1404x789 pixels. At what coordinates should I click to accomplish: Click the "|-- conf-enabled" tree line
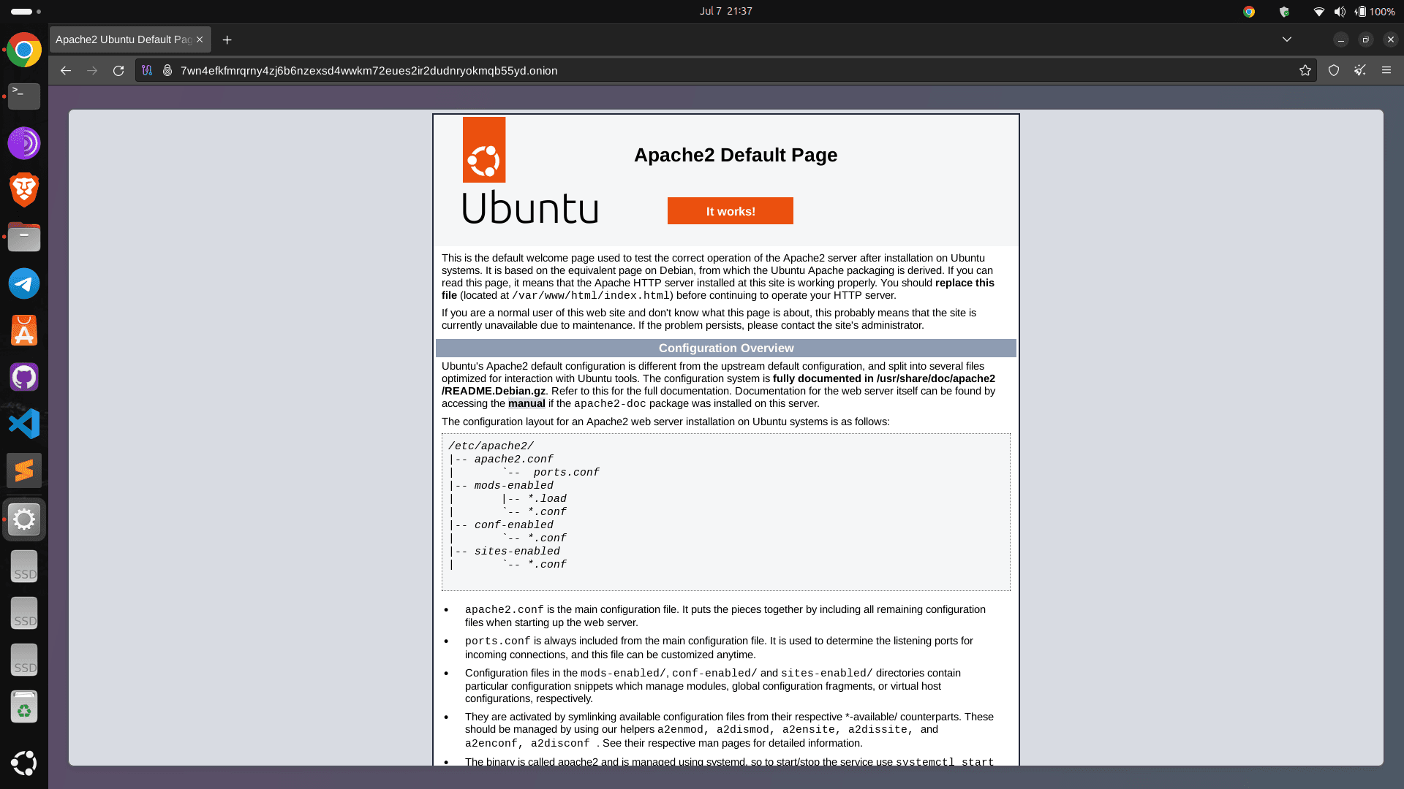point(502,525)
